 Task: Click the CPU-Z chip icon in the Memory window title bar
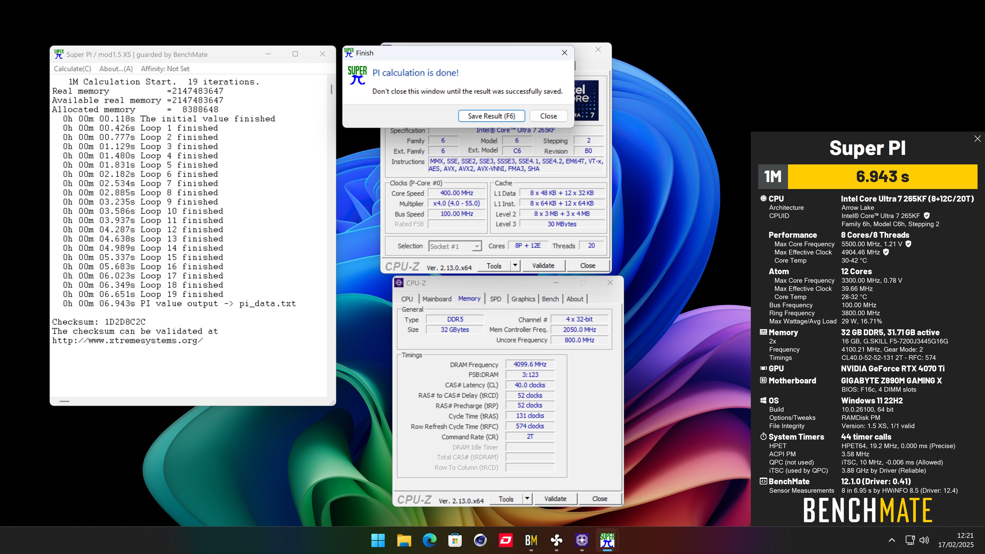[x=399, y=283]
